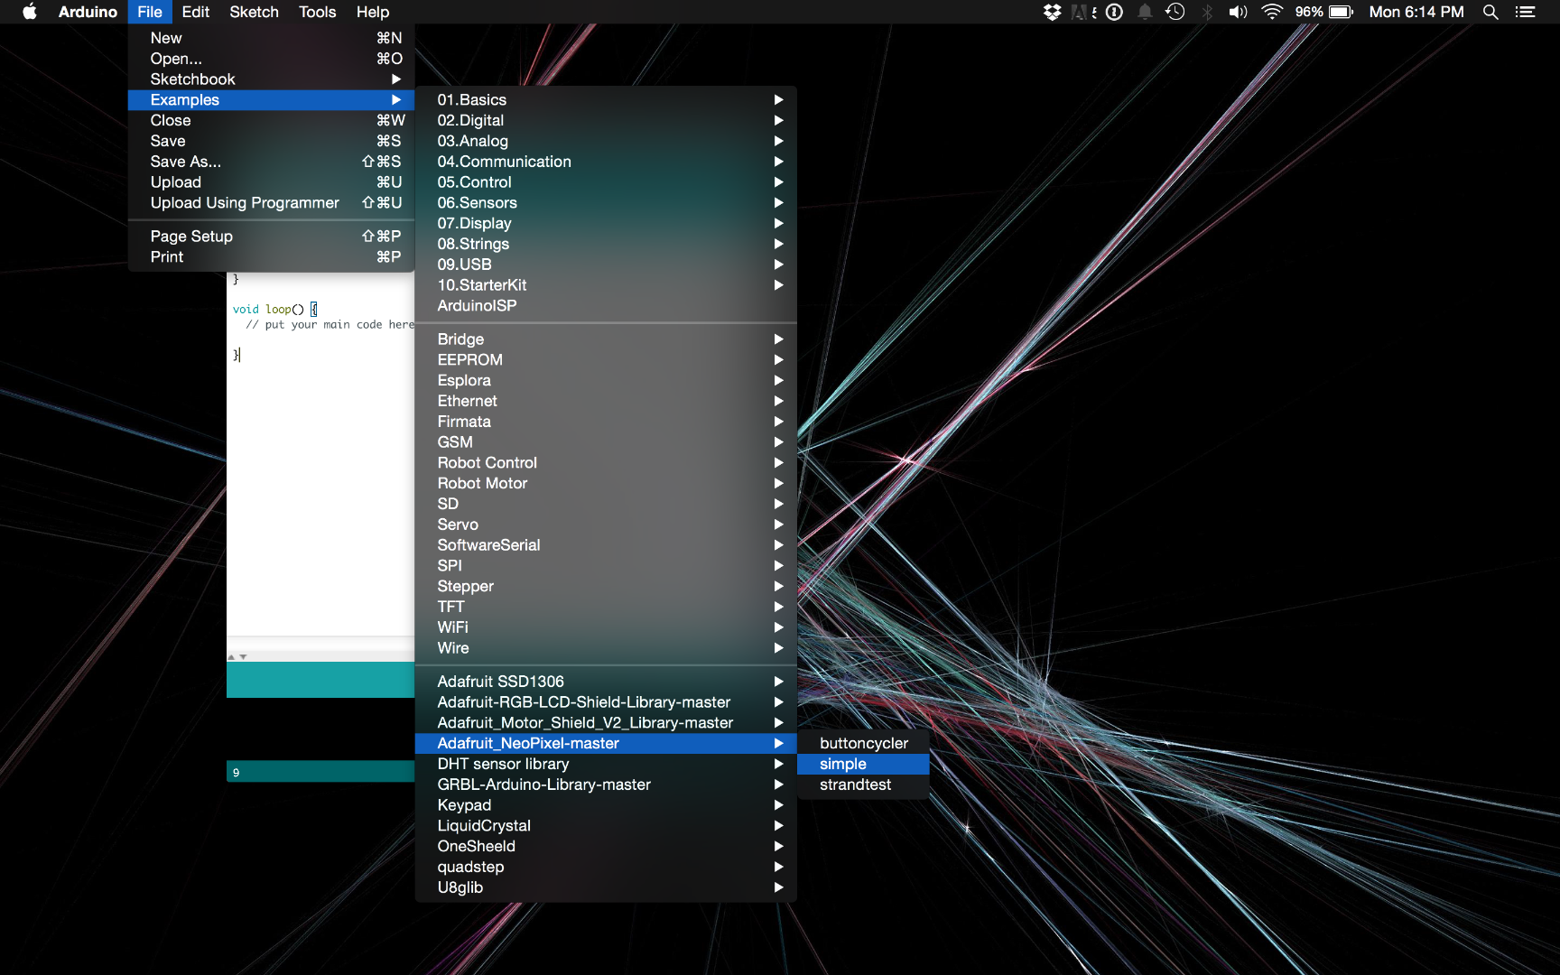Image resolution: width=1560 pixels, height=975 pixels.
Task: Close the open File menu
Action: pos(150,12)
